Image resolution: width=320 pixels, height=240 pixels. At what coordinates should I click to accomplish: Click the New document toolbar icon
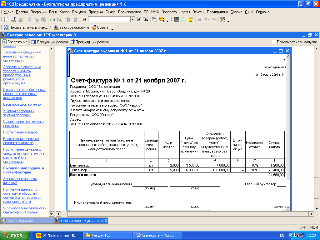6,20
